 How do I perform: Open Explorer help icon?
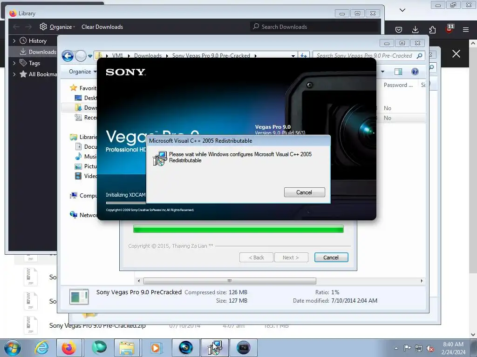415,72
